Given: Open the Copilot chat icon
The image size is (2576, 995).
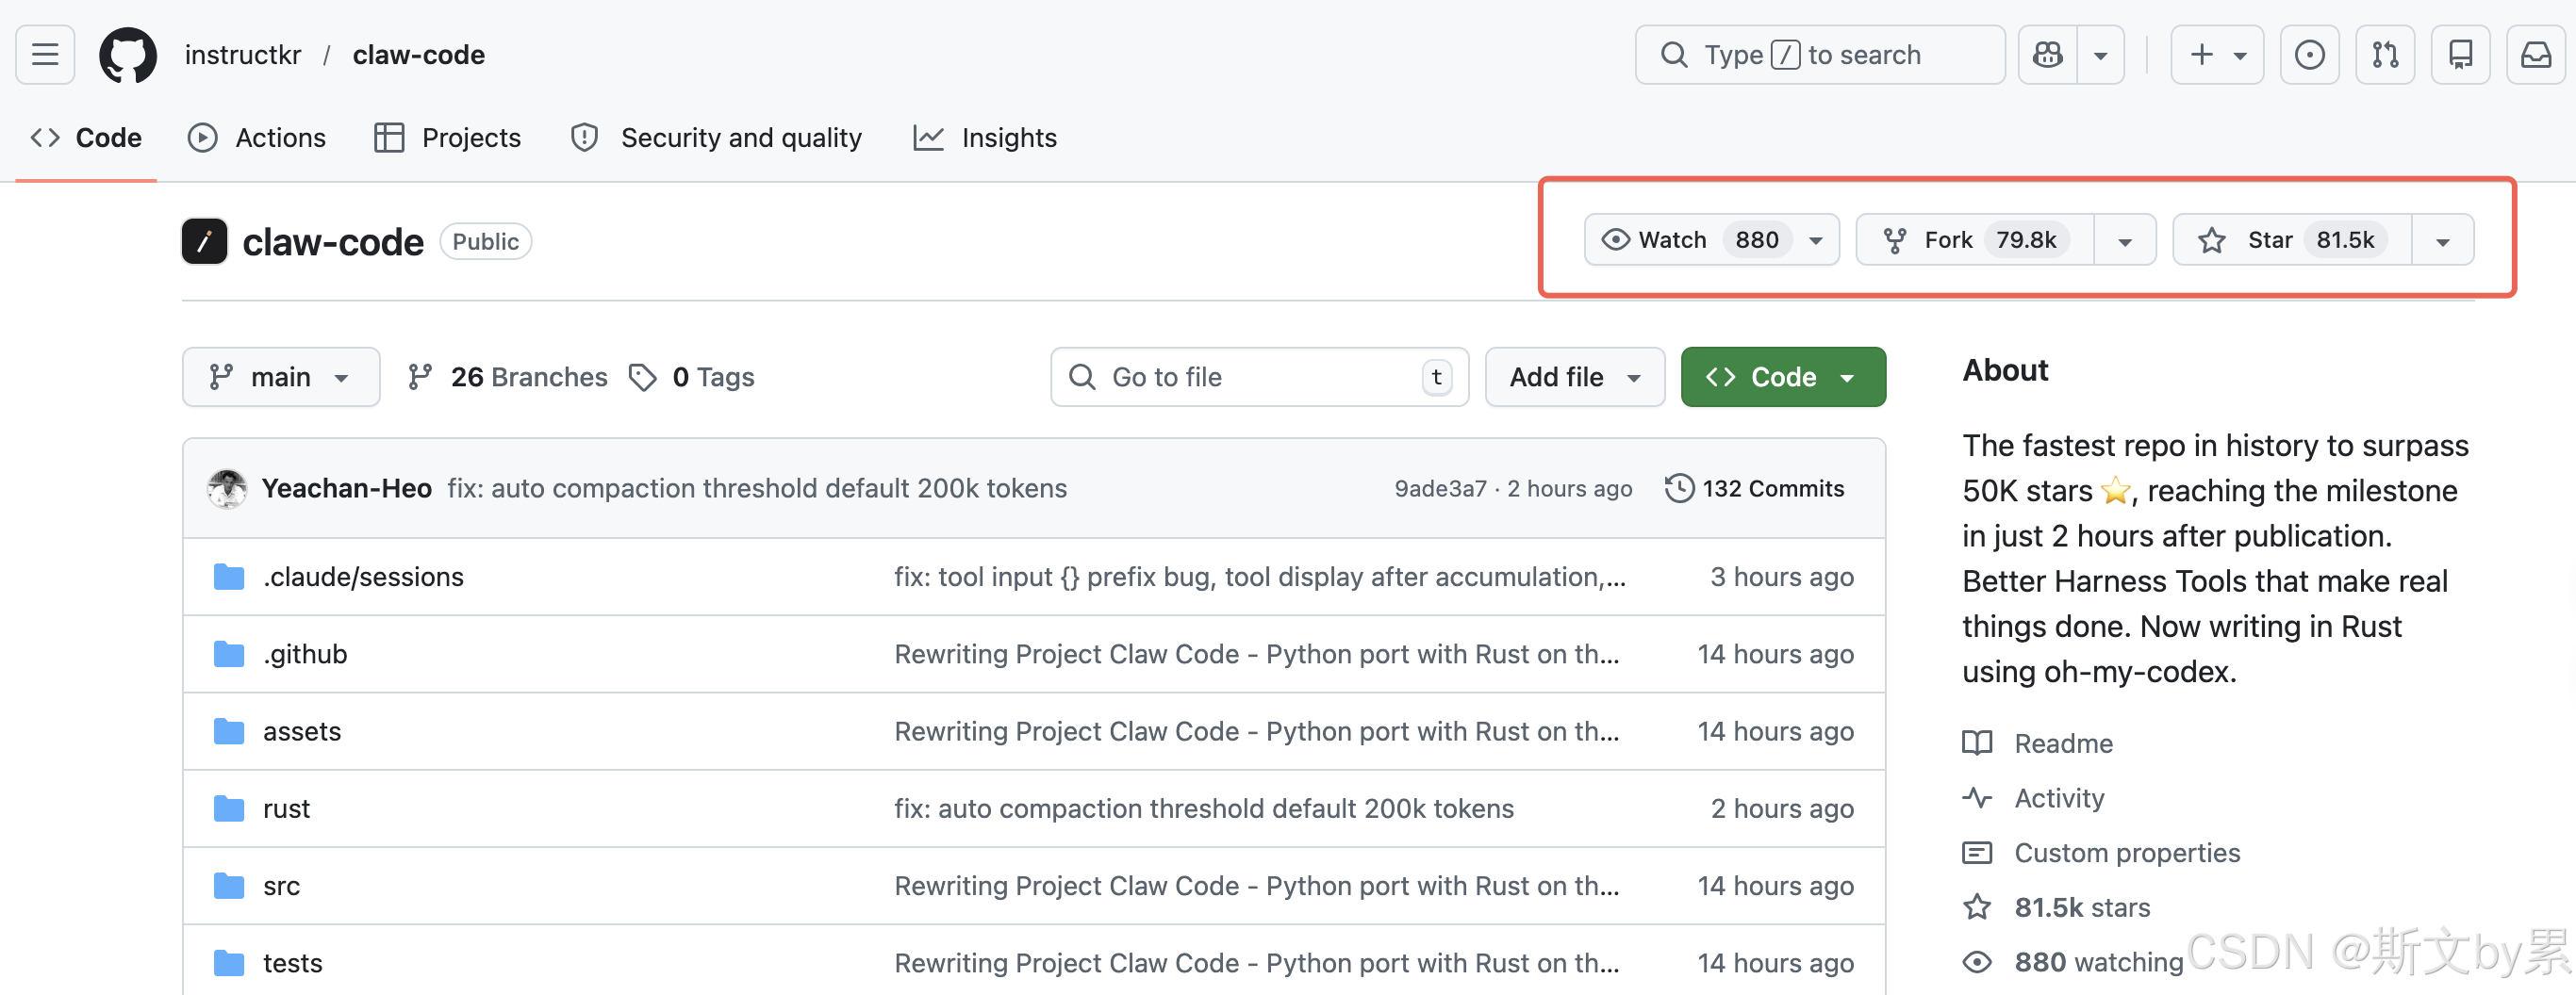Looking at the screenshot, I should [2047, 55].
